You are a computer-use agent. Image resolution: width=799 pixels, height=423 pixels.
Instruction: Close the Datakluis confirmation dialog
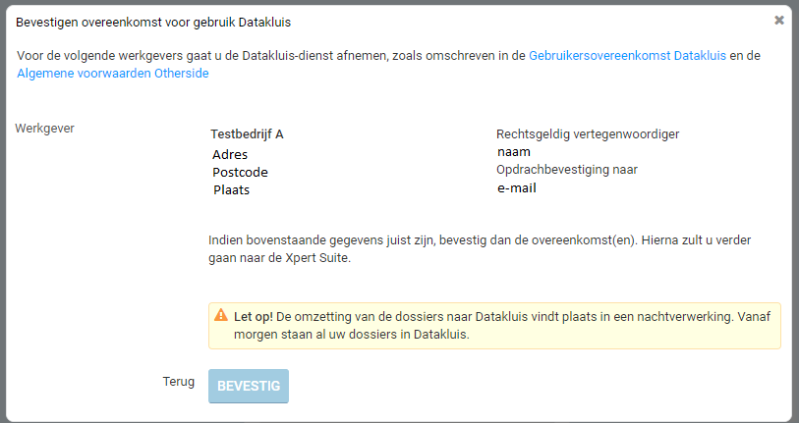779,20
